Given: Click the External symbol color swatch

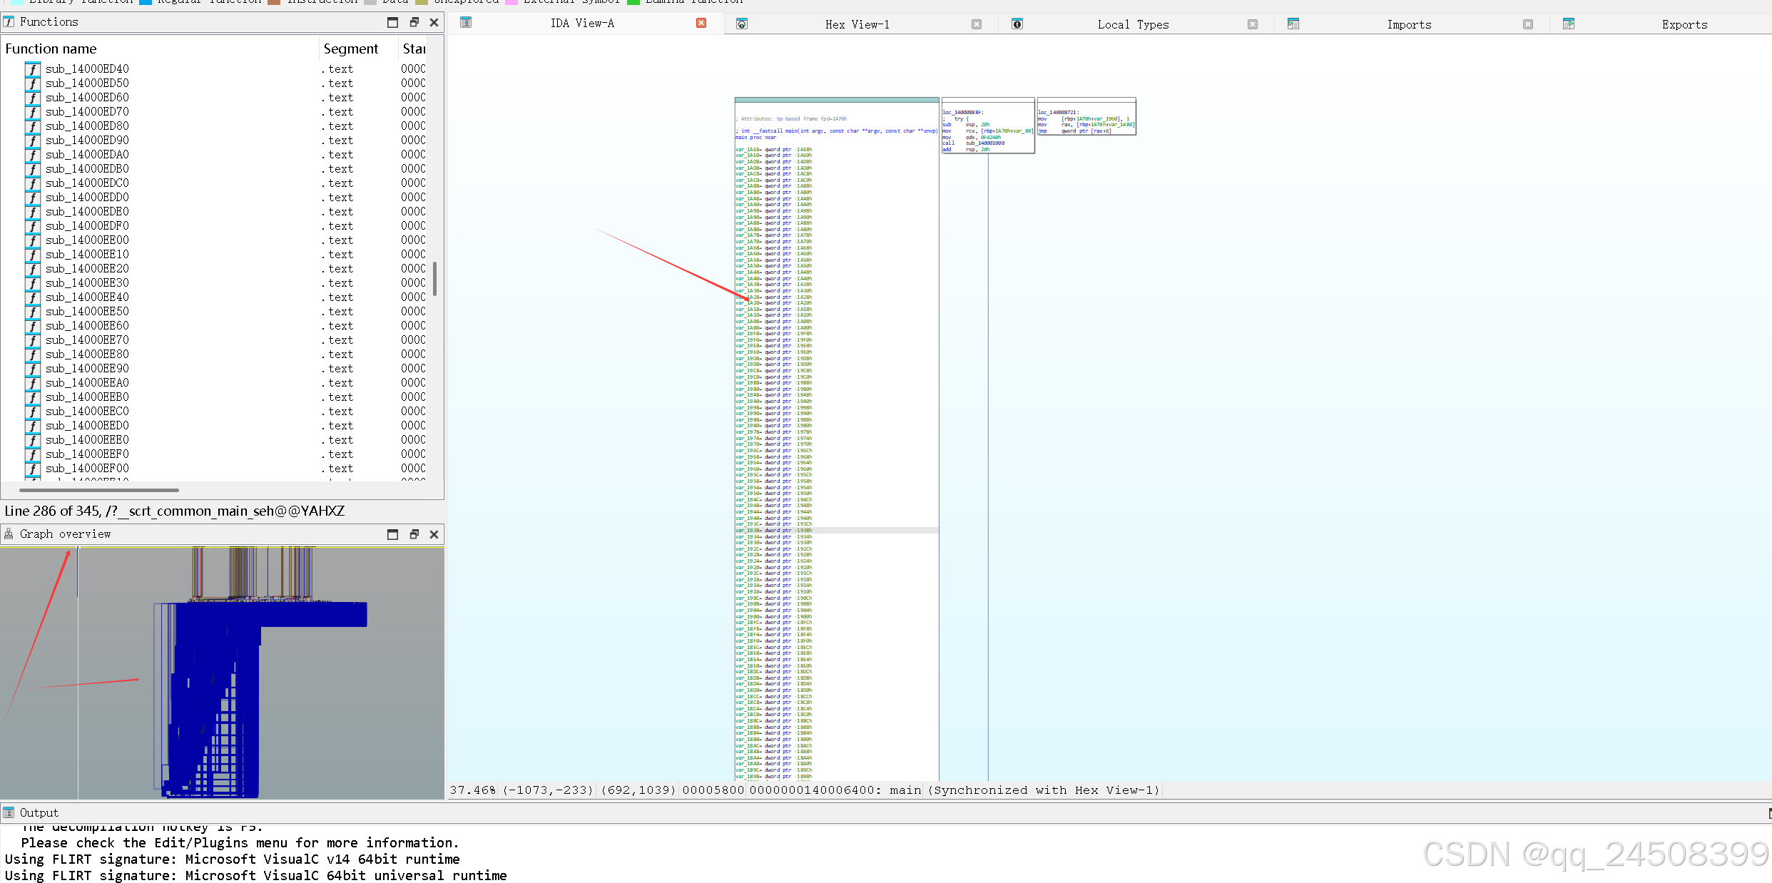Looking at the screenshot, I should [x=511, y=2].
